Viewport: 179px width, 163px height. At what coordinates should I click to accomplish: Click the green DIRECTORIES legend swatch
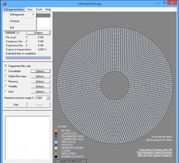pyautogui.click(x=56, y=154)
